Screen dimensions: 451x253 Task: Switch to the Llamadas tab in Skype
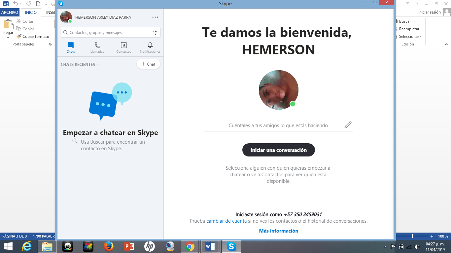pyautogui.click(x=97, y=47)
